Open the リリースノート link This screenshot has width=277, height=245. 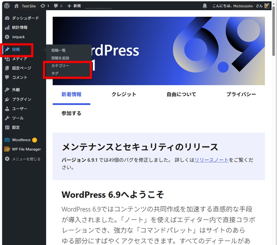click(x=211, y=160)
